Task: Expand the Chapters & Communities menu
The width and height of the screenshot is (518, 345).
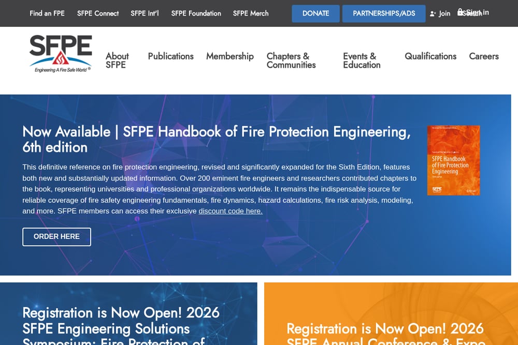Action: pos(291,61)
